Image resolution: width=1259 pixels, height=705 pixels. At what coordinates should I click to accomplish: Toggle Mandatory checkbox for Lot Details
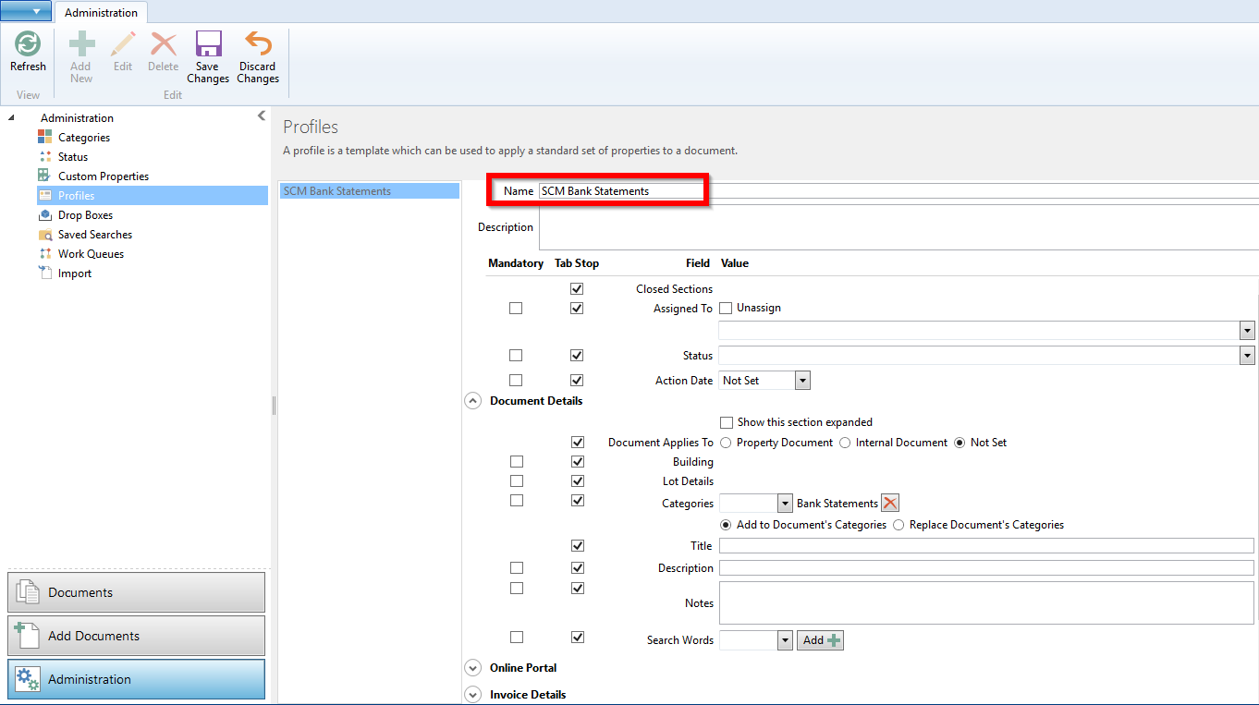[517, 481]
